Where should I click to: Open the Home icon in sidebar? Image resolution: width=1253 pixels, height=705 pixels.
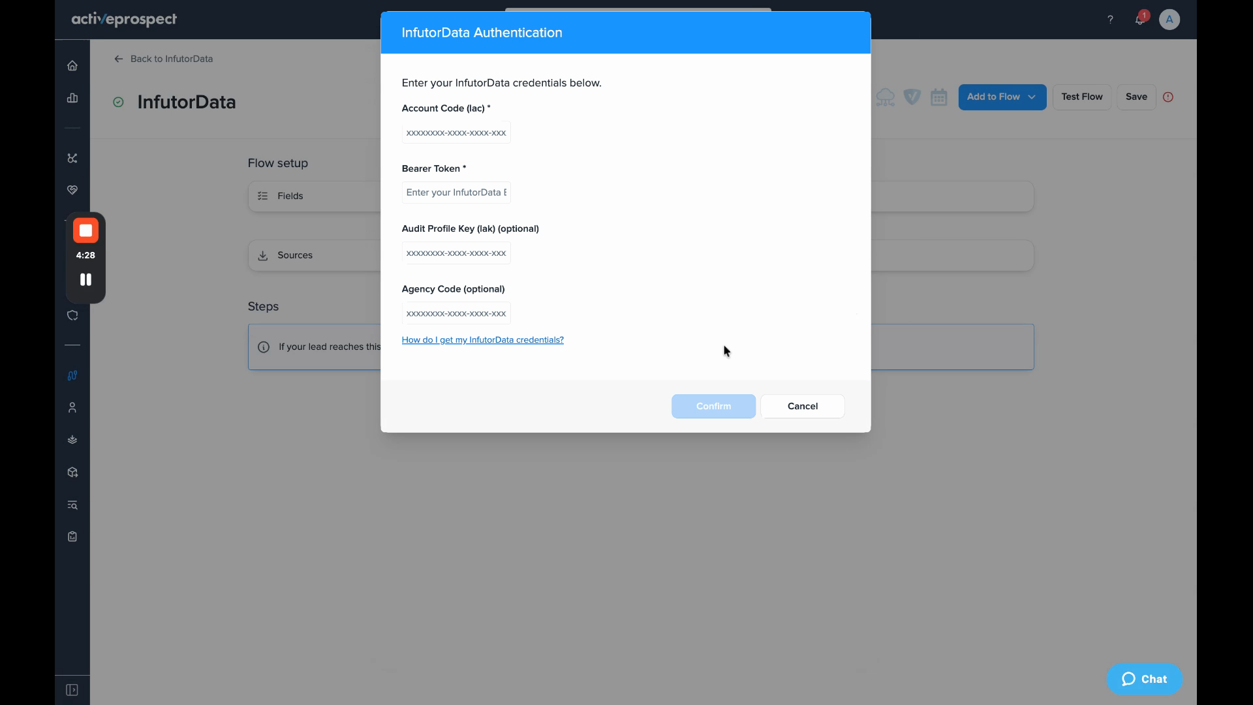(72, 65)
